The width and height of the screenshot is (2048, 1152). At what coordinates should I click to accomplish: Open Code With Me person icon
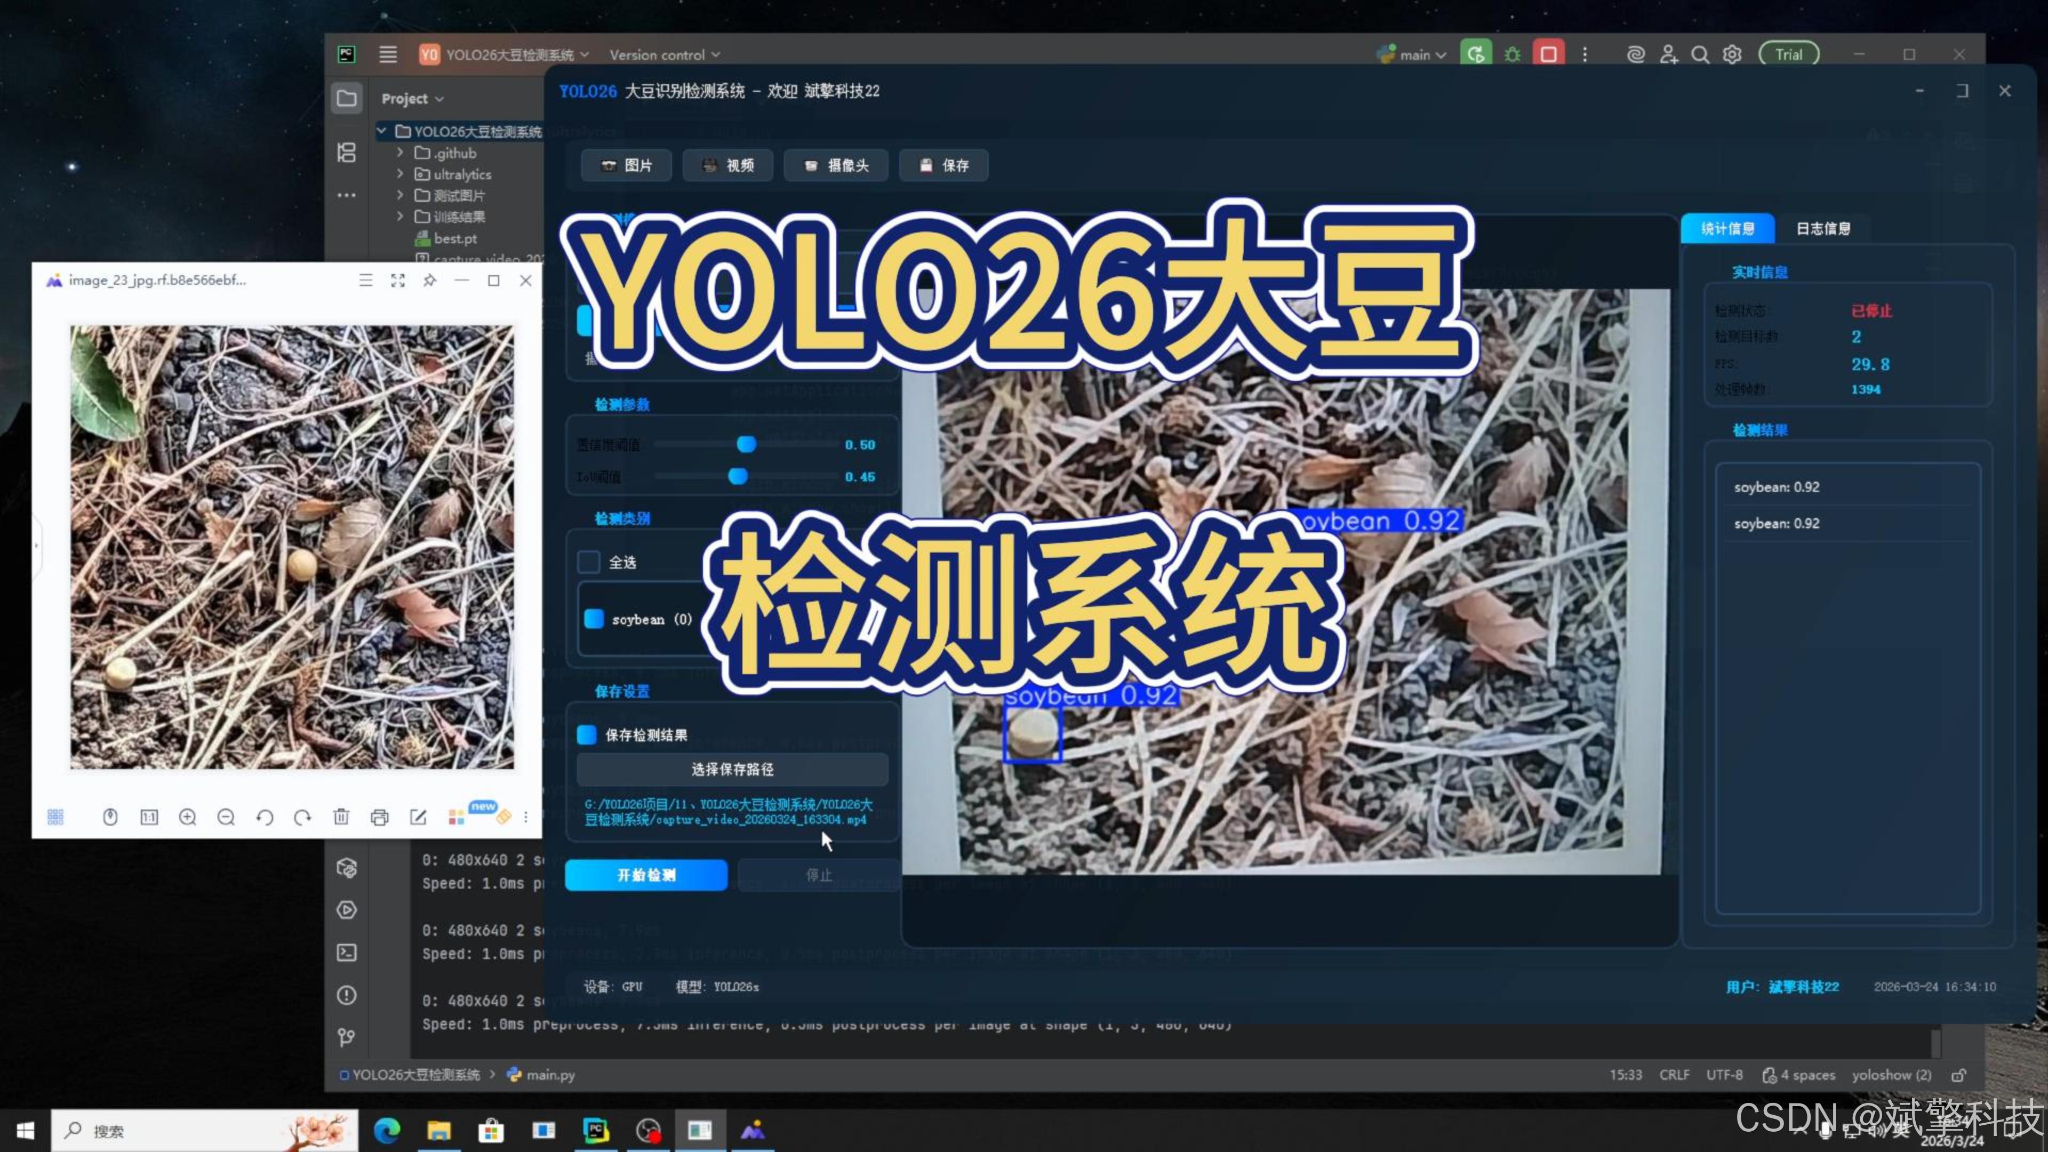coord(1668,54)
